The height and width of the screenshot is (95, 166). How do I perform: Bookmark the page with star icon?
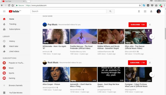click(x=140, y=5)
